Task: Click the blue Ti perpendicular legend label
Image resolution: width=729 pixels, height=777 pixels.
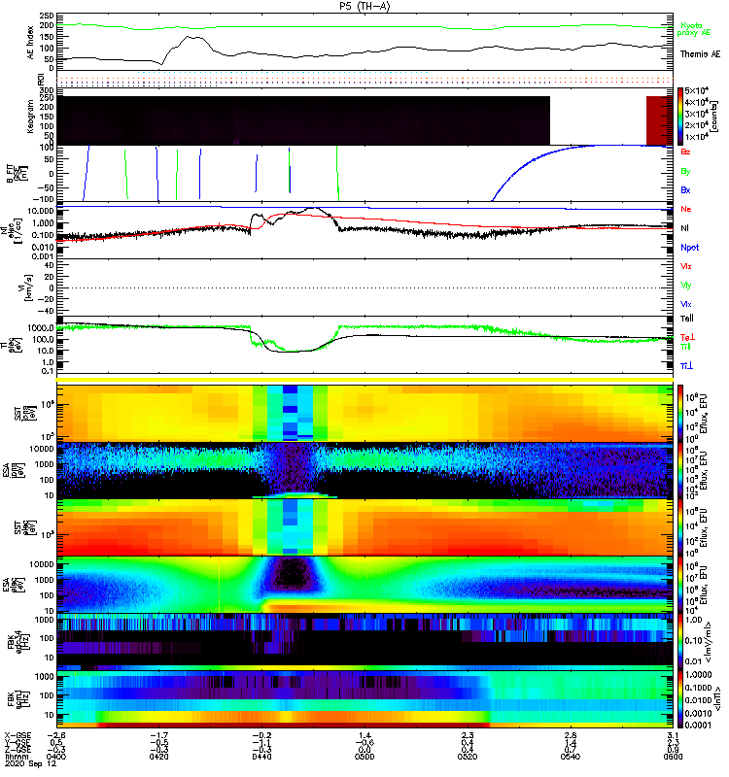Action: click(x=686, y=366)
